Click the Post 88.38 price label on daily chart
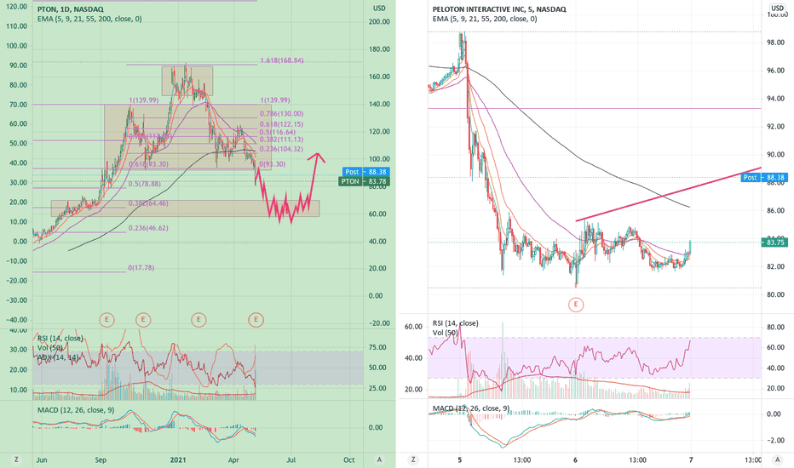The width and height of the screenshot is (794, 468). pyautogui.click(x=366, y=172)
